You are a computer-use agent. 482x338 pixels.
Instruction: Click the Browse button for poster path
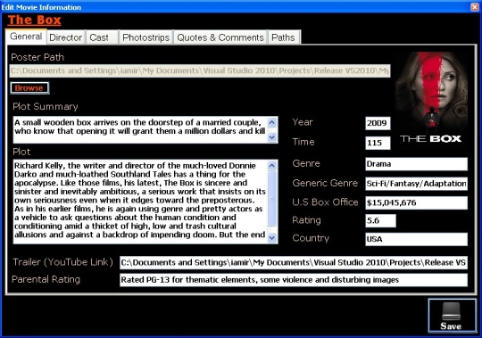coord(29,87)
